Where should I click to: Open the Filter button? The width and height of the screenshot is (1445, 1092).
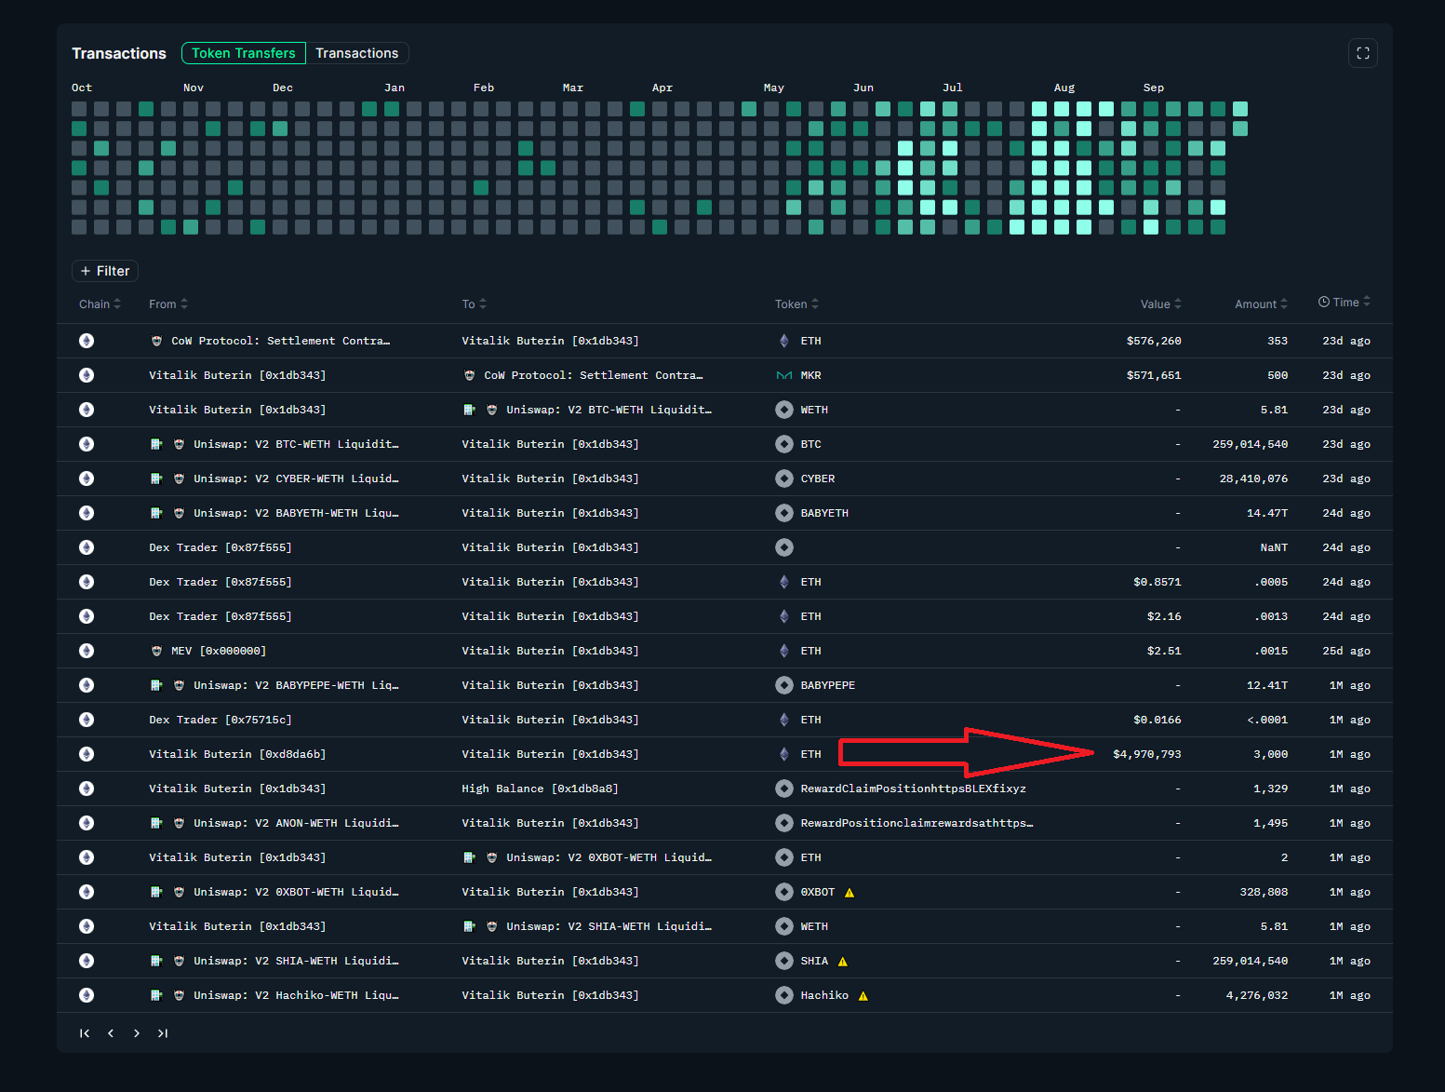pos(105,271)
